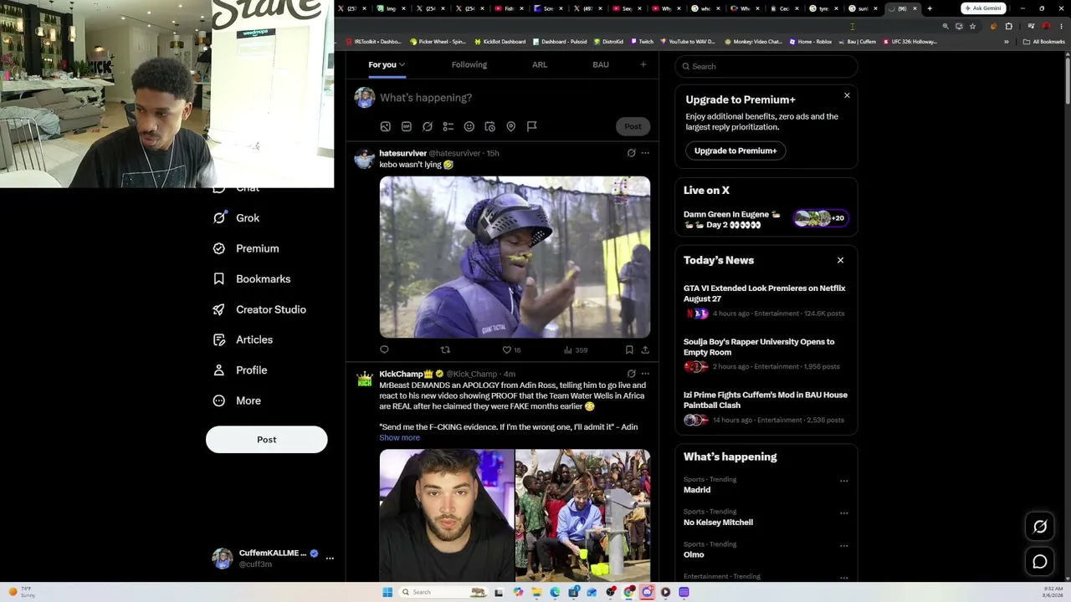Open GTA VI Extended Look news story
The width and height of the screenshot is (1071, 602).
coord(766,300)
